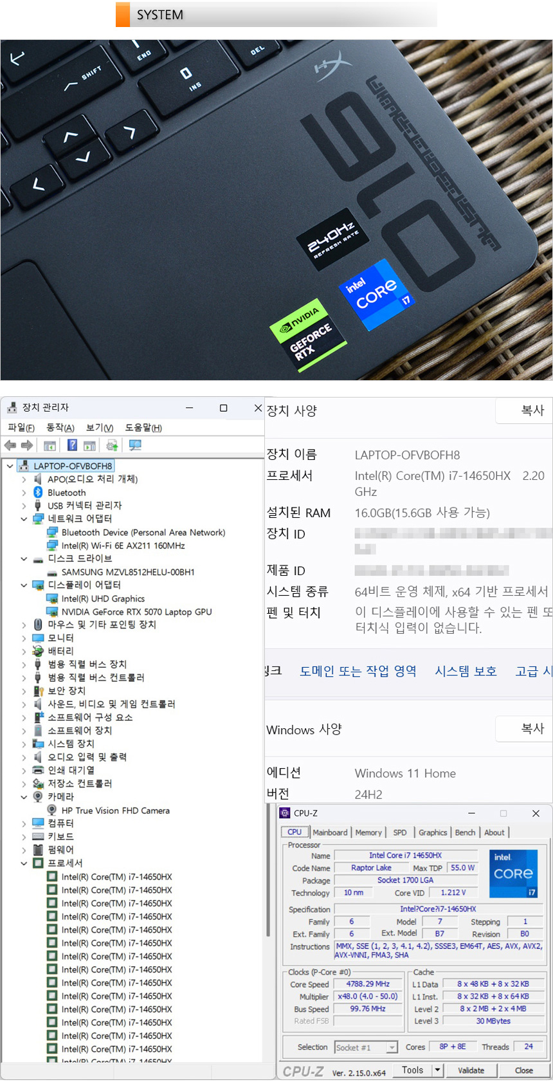553x1082 pixels.
Task: Open the 동작(A) menu in Device Manager
Action: pos(60,428)
